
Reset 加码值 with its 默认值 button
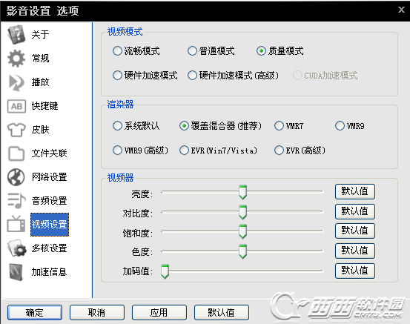point(355,271)
